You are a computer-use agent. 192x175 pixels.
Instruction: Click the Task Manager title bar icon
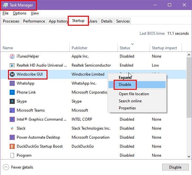(5, 5)
